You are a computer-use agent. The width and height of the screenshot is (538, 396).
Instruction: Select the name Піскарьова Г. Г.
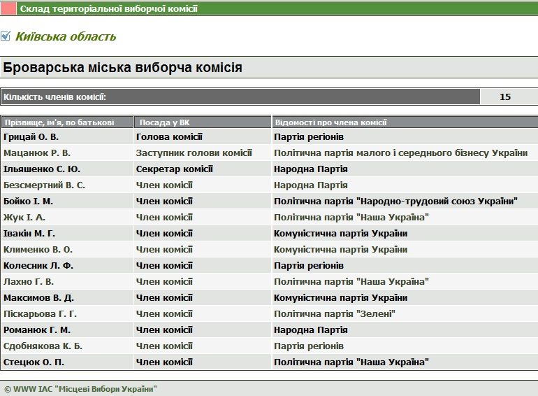[x=40, y=314]
